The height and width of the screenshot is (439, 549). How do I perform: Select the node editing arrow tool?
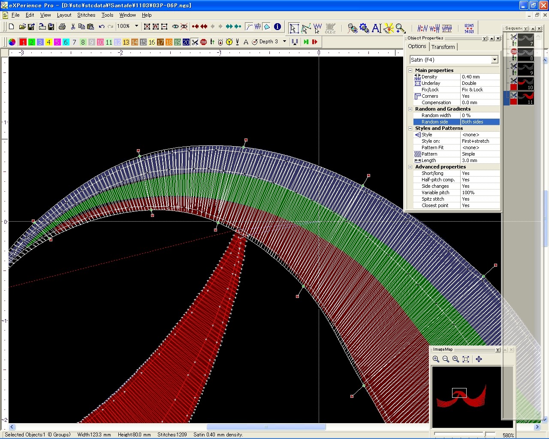click(x=306, y=28)
